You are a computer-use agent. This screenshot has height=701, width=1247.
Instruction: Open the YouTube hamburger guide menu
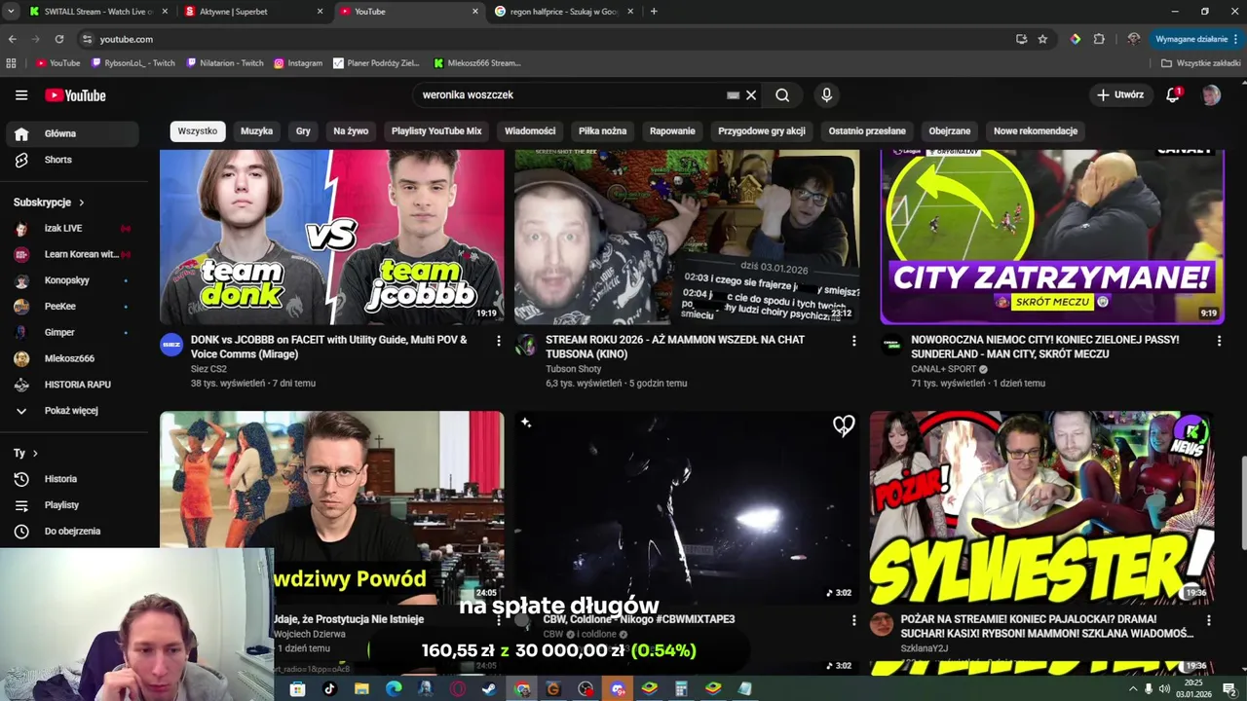point(21,95)
